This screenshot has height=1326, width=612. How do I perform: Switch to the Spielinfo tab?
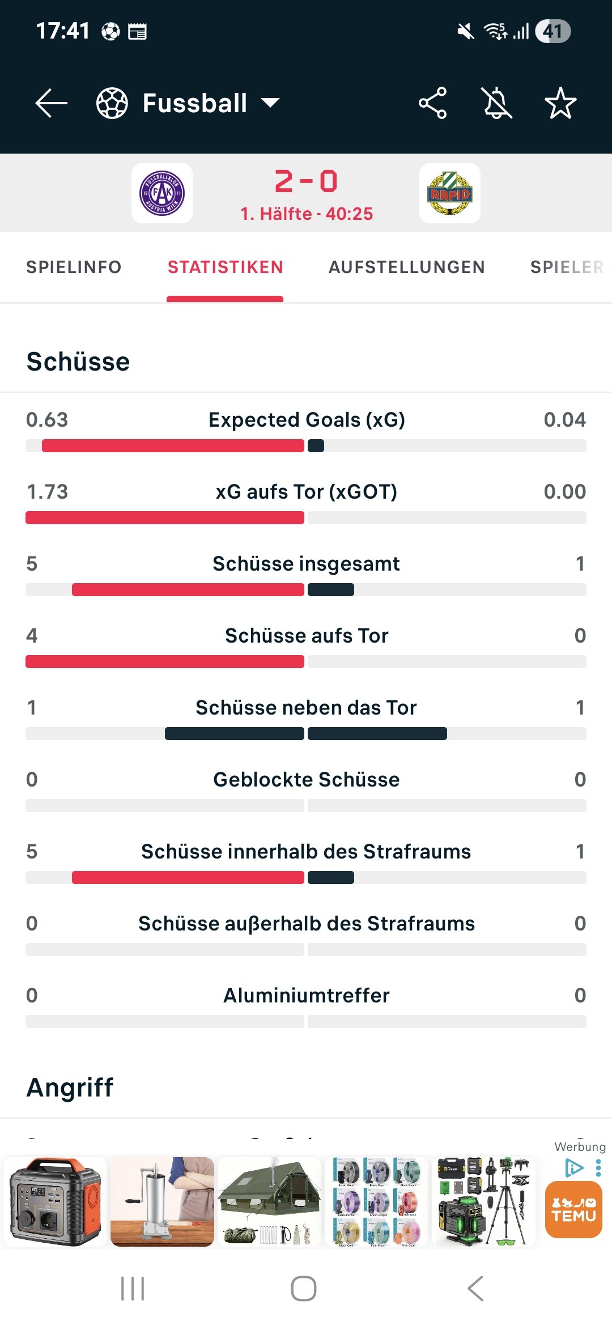click(x=74, y=267)
